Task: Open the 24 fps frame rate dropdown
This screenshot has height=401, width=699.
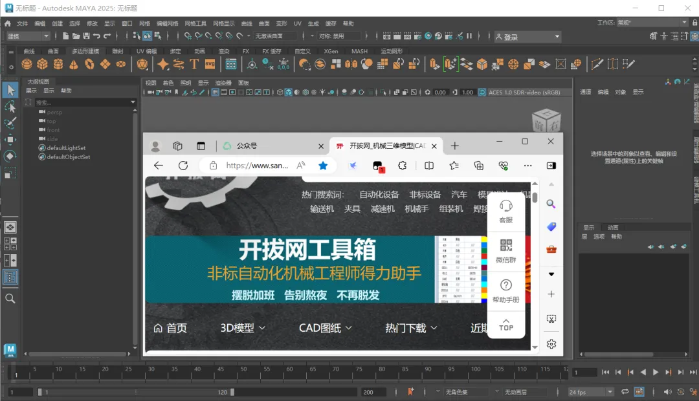Action: pos(591,392)
